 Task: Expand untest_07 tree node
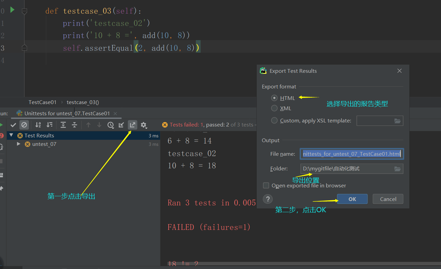pyautogui.click(x=19, y=144)
